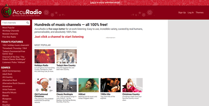This screenshot has width=209, height=106.
Task: Select Adult Rock genre
Action: tap(7, 74)
